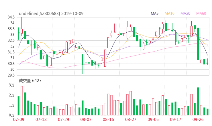212x126 pixels.
Task: Click the 07-09 date axis label
Action: point(19,119)
